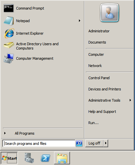Select Devices and Printers
Viewport: 135px width, 165px height.
pyautogui.click(x=104, y=89)
